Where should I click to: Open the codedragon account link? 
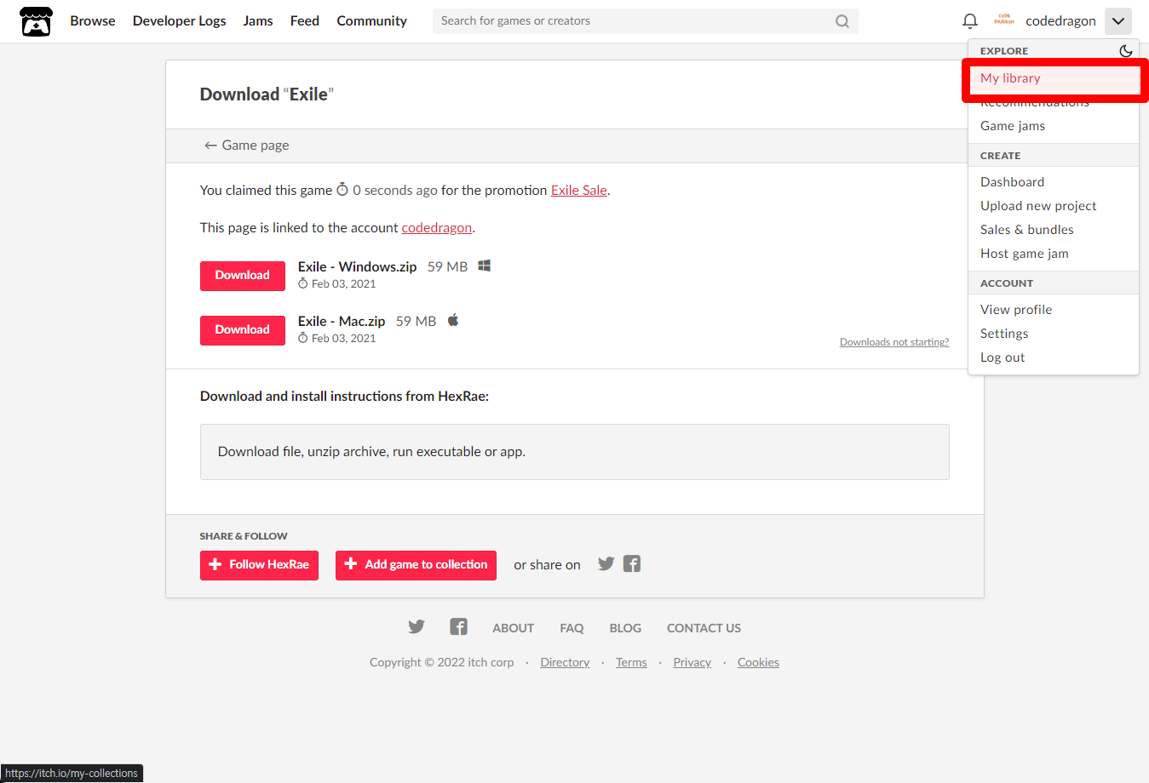point(437,228)
